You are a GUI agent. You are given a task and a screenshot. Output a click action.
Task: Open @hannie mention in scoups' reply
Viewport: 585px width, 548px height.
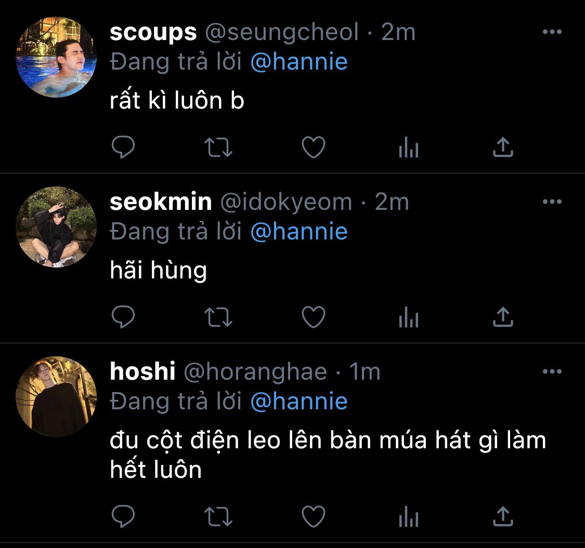[x=299, y=61]
